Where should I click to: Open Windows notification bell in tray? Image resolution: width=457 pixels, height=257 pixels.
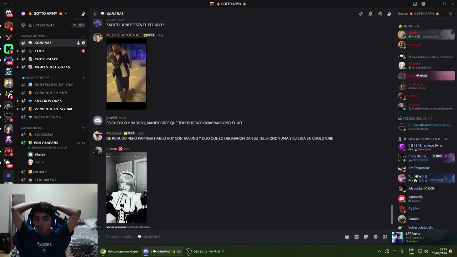click(x=451, y=251)
